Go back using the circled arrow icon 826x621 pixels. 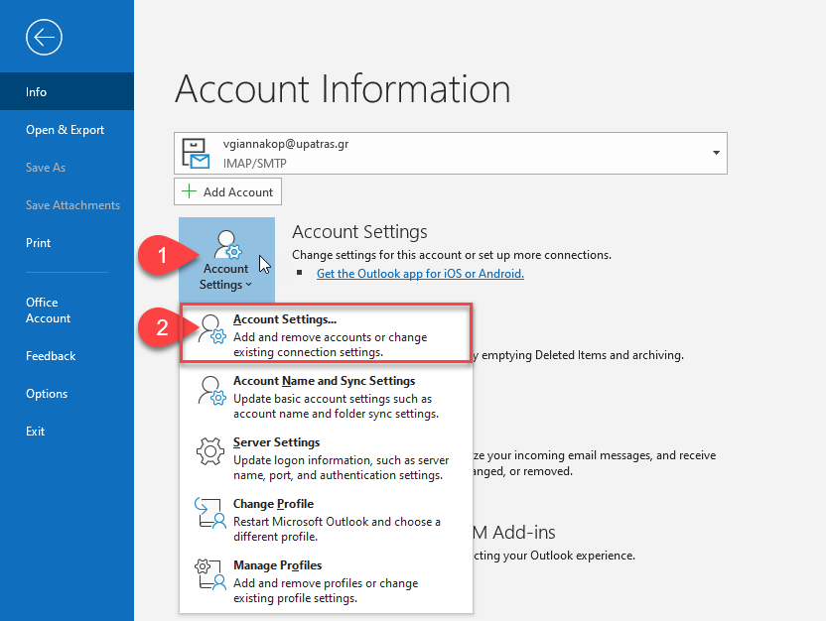(45, 38)
